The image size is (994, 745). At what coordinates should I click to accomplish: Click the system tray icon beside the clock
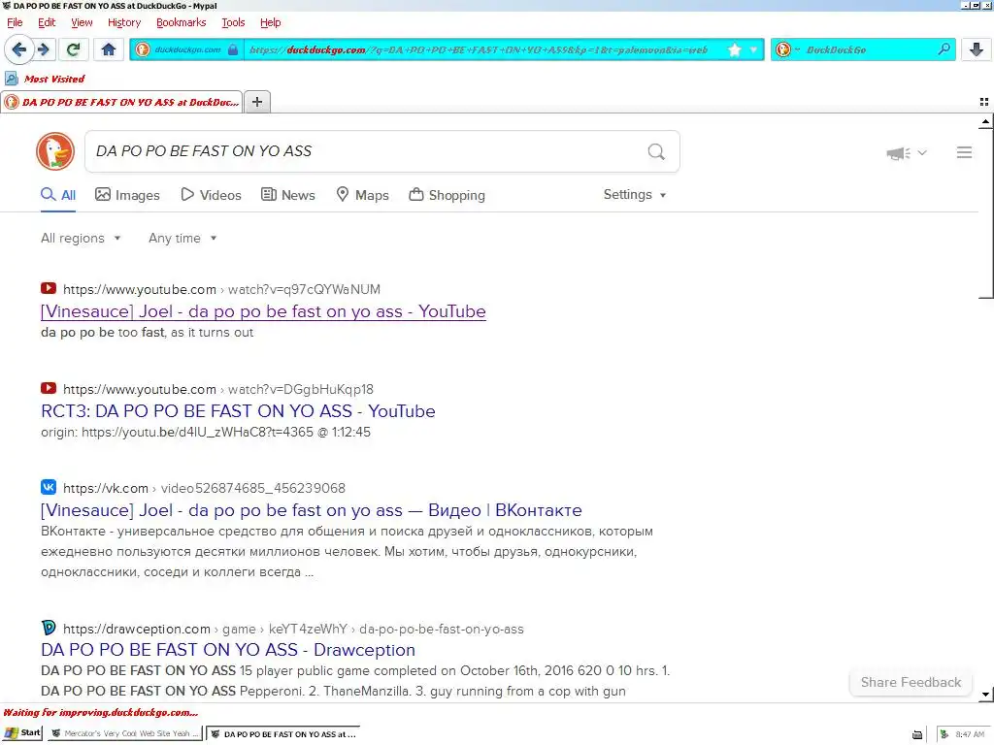pos(944,734)
